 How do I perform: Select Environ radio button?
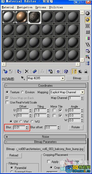[x=22, y=92]
